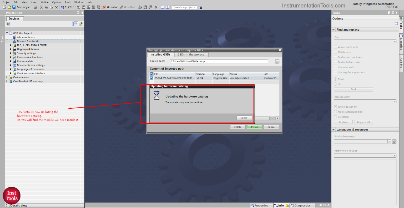The image size is (404, 208).
Task: Open the Options menu
Action: tap(56, 2)
